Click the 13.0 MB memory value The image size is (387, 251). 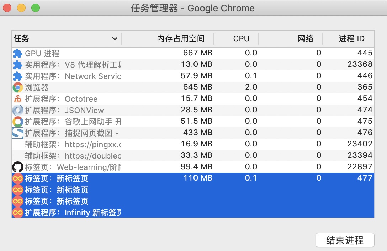click(x=197, y=64)
